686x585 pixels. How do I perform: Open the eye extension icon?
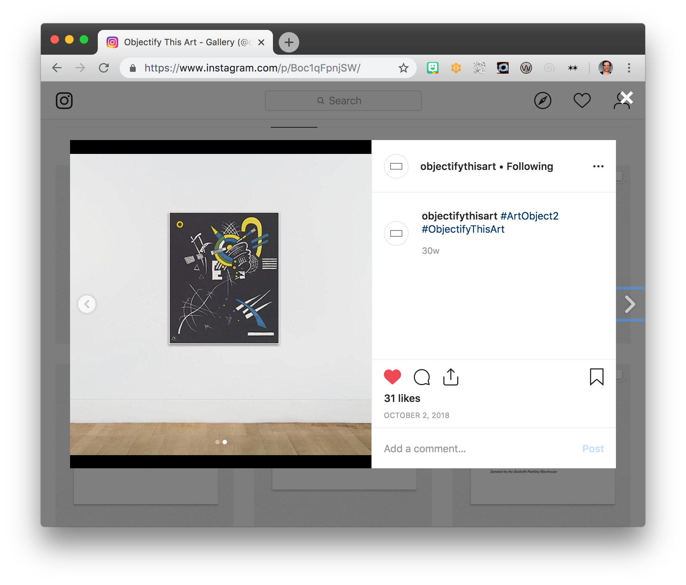click(x=503, y=68)
